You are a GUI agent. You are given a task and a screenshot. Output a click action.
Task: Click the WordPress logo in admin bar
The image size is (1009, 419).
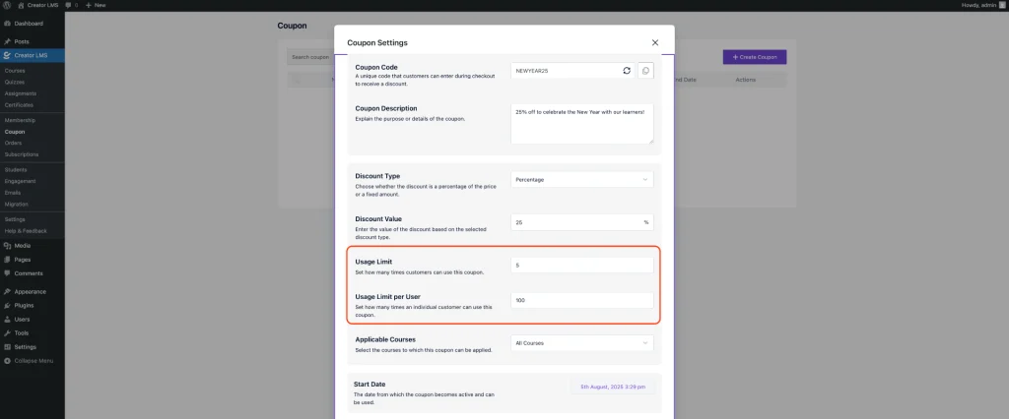pyautogui.click(x=7, y=5)
